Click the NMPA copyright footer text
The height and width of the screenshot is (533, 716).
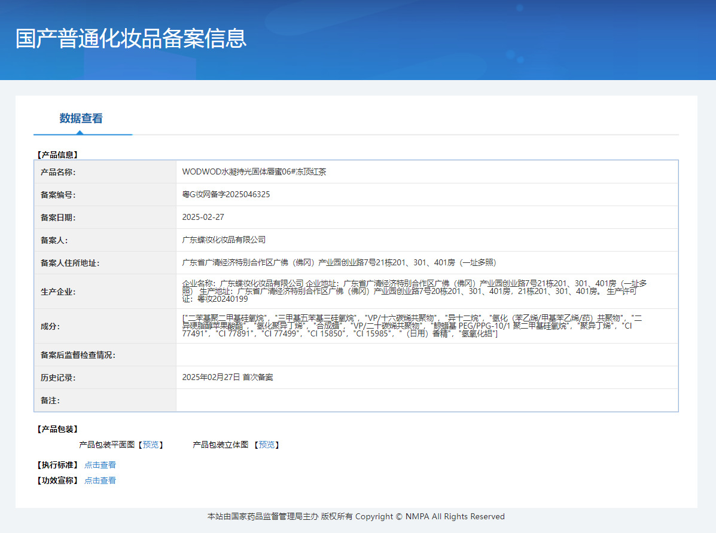[356, 517]
